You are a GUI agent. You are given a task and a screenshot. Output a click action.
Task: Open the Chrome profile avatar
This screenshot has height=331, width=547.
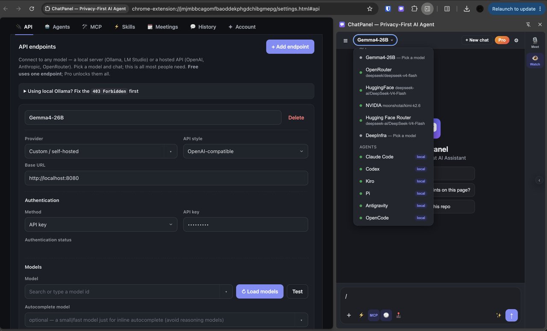tap(480, 9)
